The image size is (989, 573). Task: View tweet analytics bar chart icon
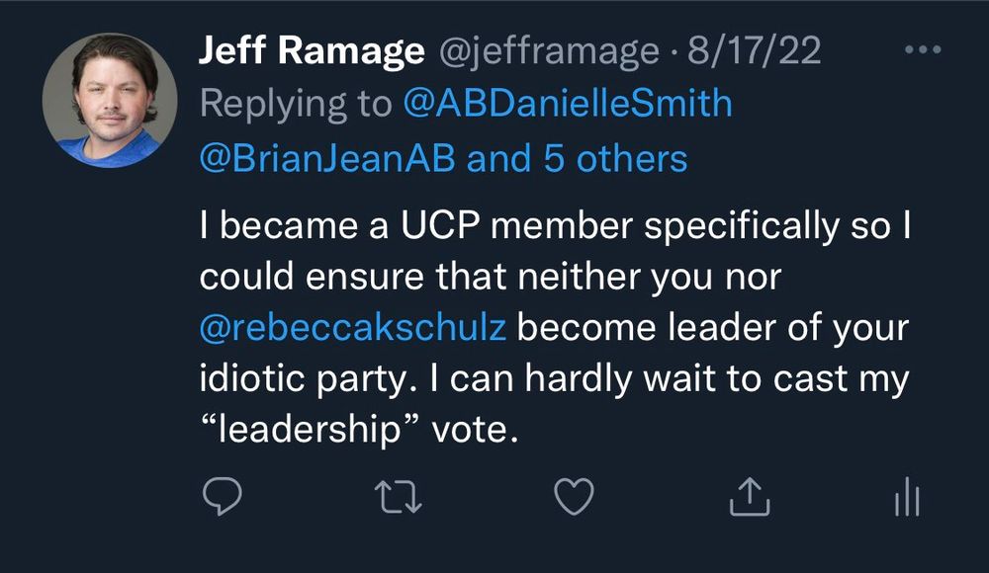907,499
